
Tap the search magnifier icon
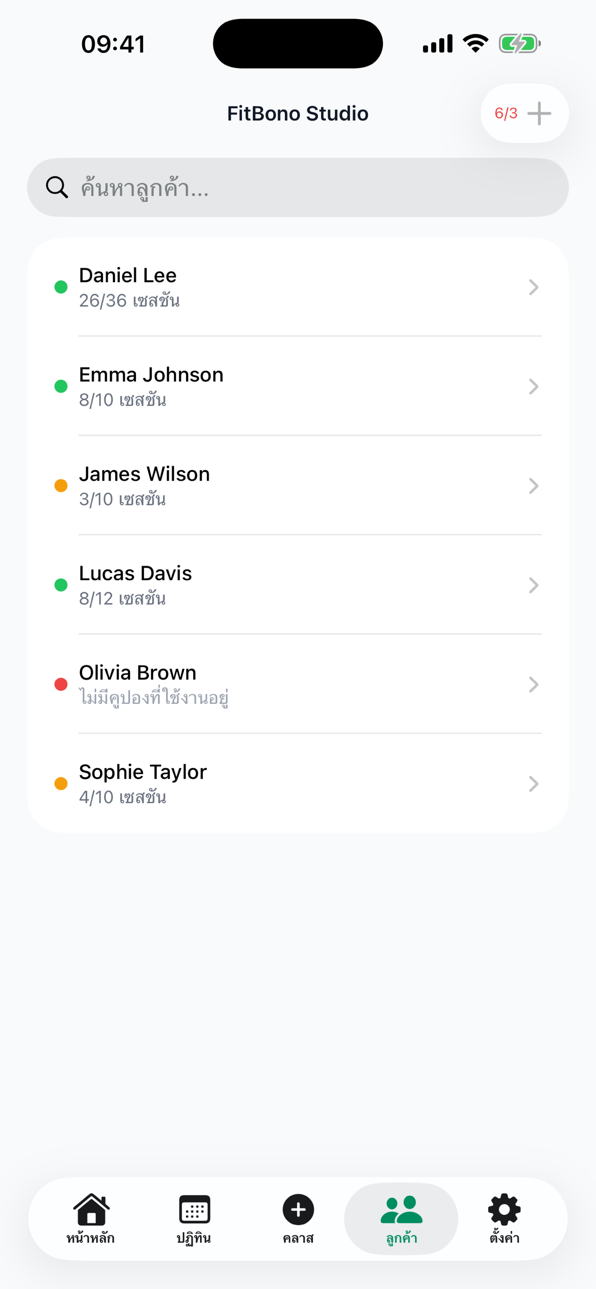57,187
